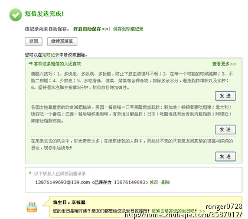
Task: Click the birthday cake icon
Action: click(32, 207)
